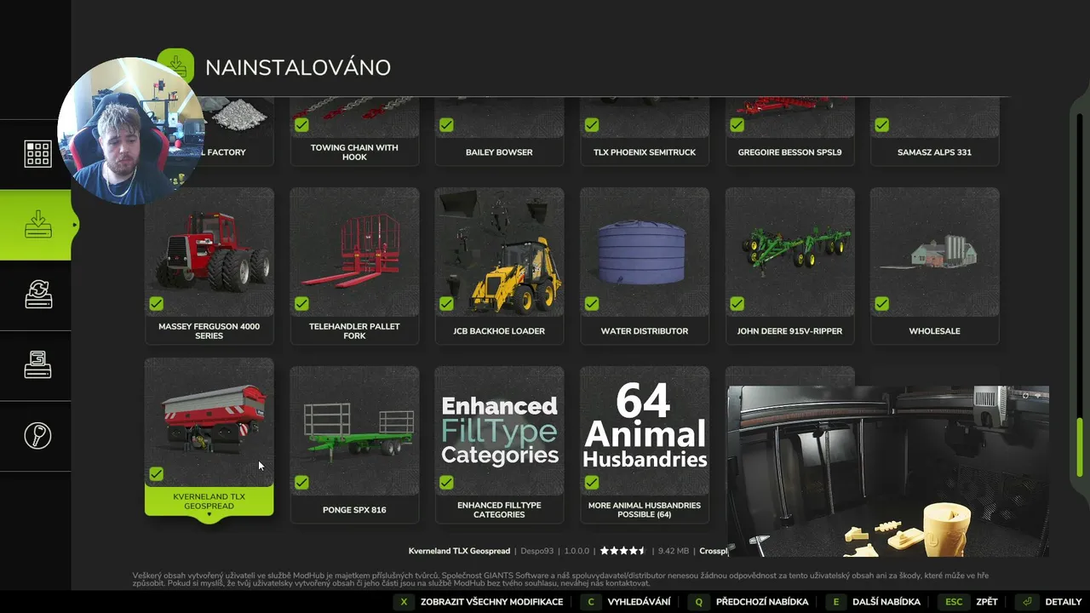Screen dimensions: 1090x613
Task: Toggle checkbox on Massey Ferguson 4000 Series
Action: (x=157, y=304)
